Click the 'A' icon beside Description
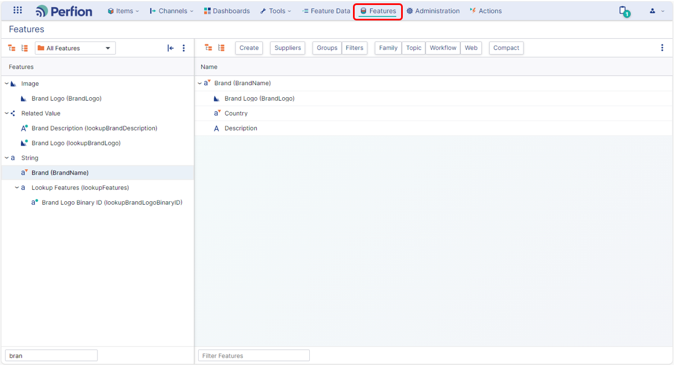 point(217,128)
